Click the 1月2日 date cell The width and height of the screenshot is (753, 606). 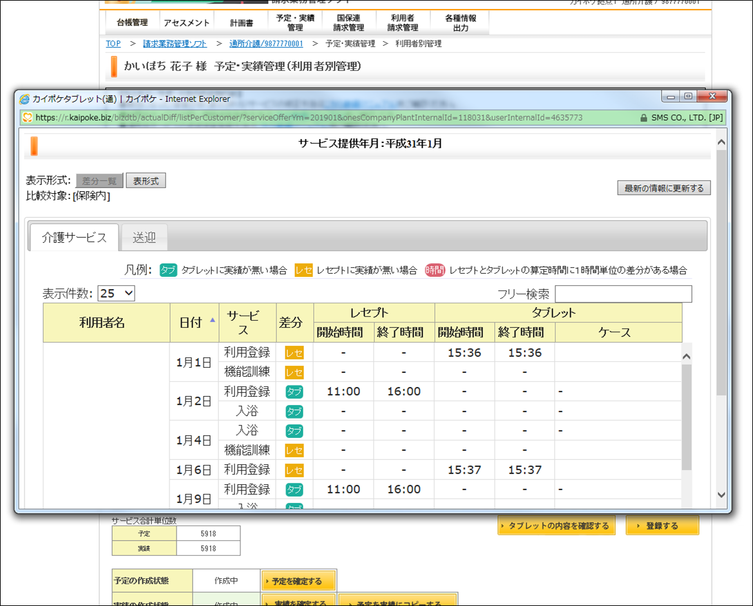tap(194, 401)
